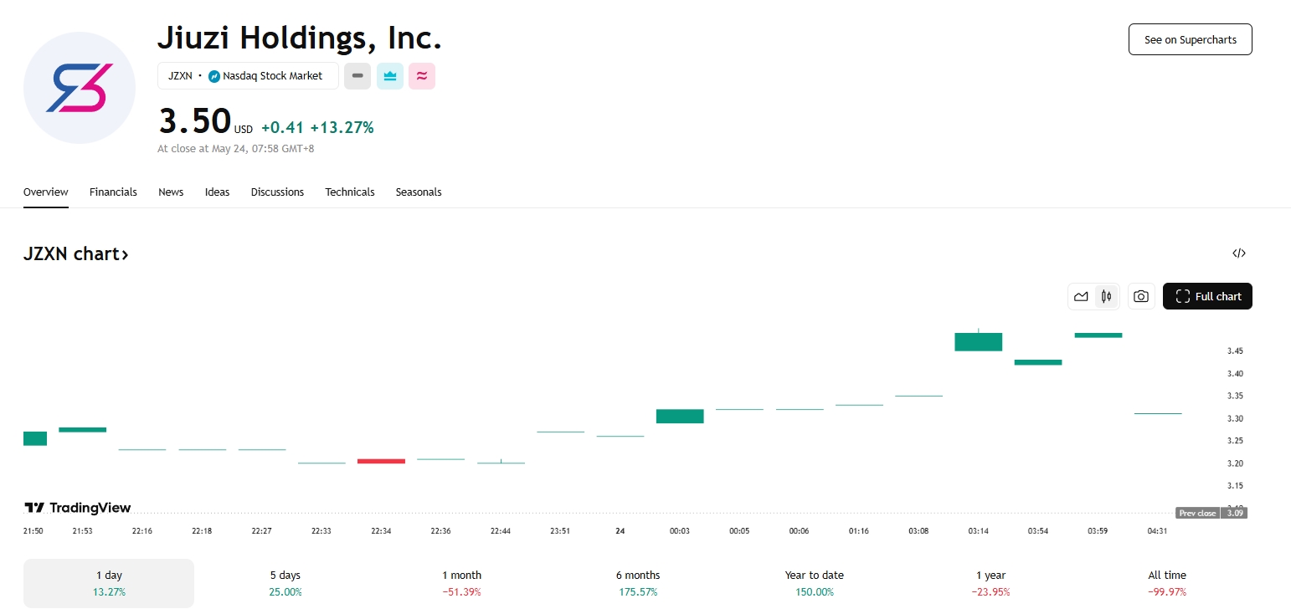Click the +0.41 price change text
Screen dimensions: 1291x614
click(x=282, y=127)
